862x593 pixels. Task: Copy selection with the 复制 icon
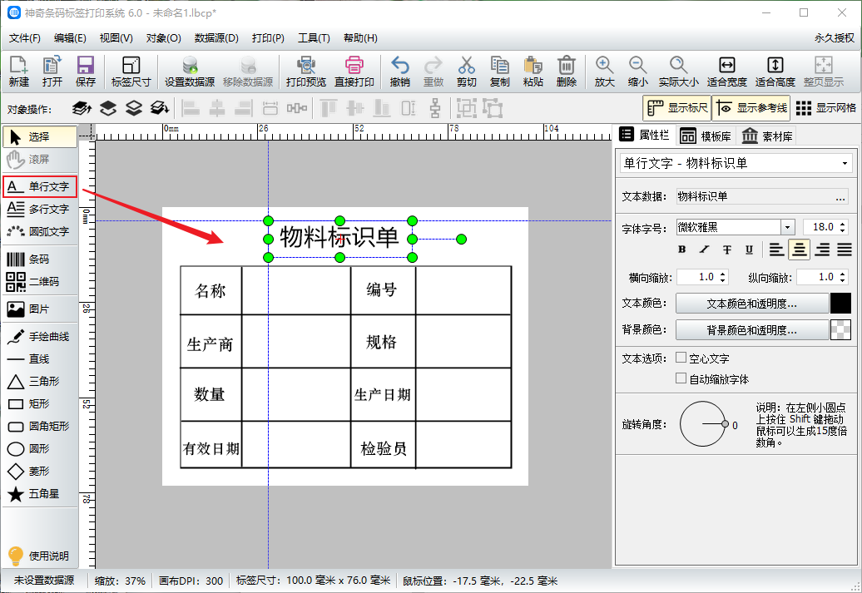coord(500,72)
